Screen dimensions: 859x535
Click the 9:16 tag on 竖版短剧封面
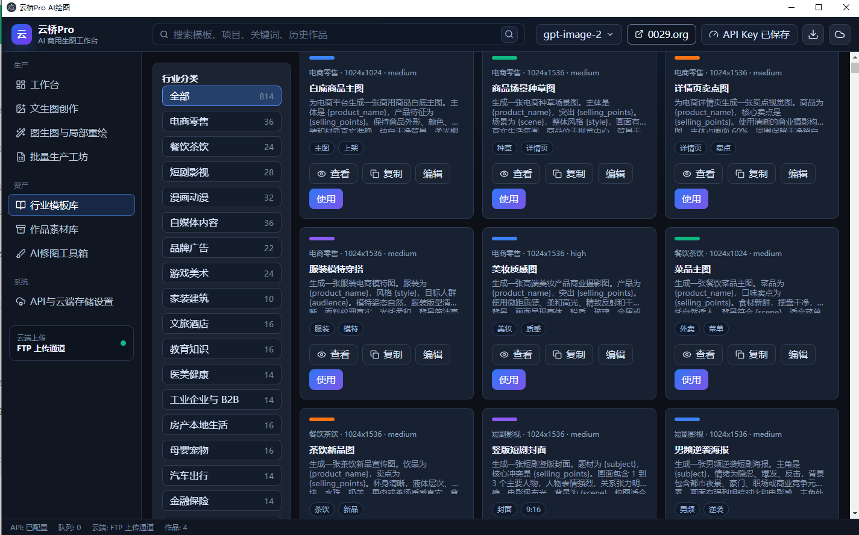pyautogui.click(x=533, y=509)
